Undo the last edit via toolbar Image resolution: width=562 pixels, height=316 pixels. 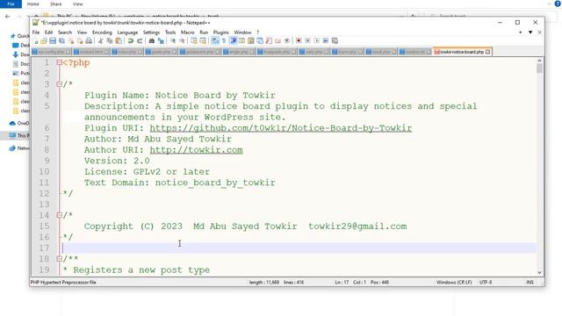click(131, 41)
